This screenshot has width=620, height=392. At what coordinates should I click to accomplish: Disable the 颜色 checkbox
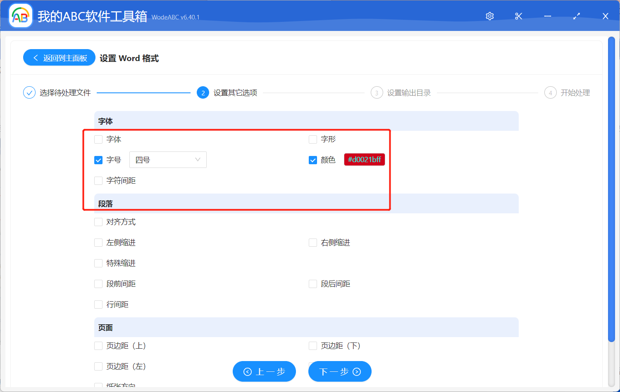312,160
